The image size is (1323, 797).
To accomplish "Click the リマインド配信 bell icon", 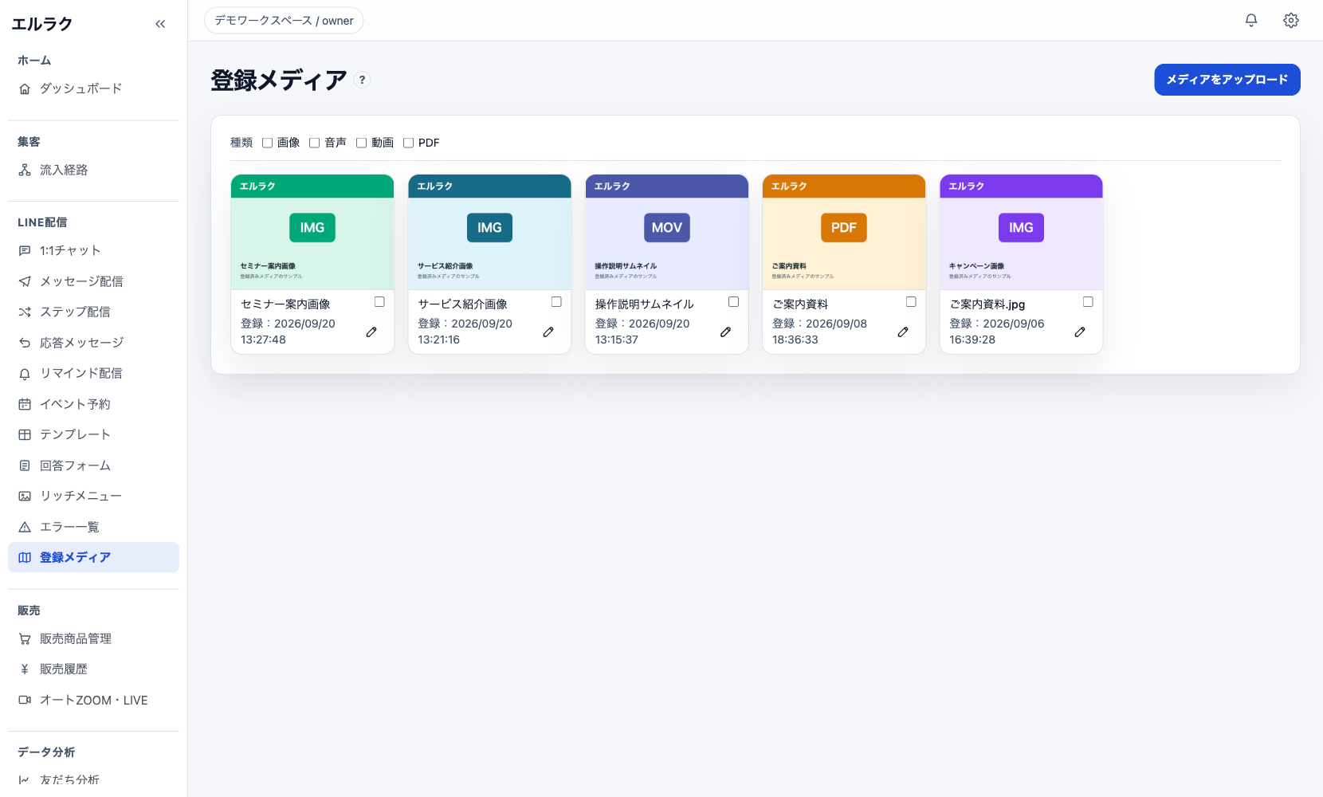I will [x=25, y=373].
